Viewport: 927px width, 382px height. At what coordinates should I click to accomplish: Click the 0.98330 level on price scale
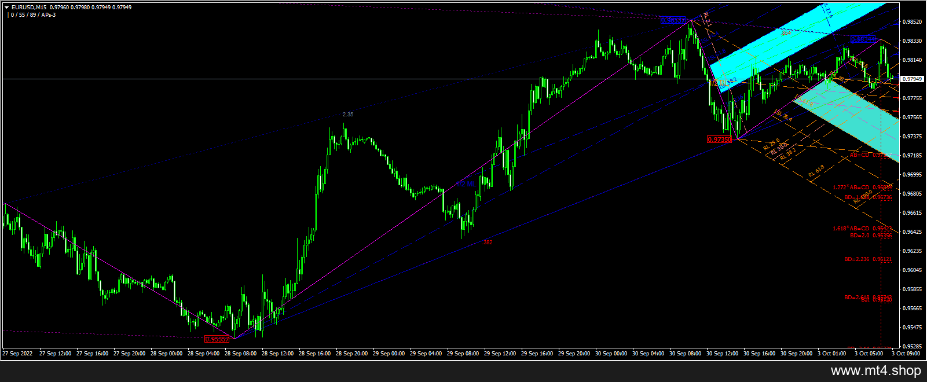tap(912, 41)
